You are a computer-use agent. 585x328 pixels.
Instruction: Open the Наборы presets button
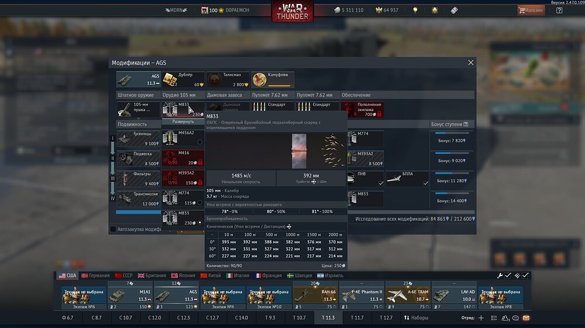click(417, 317)
